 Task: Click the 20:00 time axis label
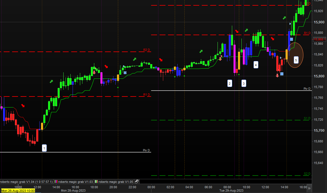tap(113, 187)
